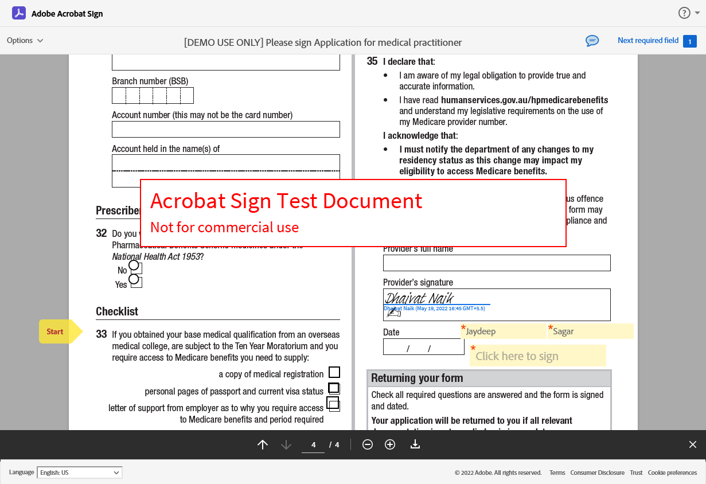Open the Consumer Disclosure link
The width and height of the screenshot is (706, 484).
(597, 473)
